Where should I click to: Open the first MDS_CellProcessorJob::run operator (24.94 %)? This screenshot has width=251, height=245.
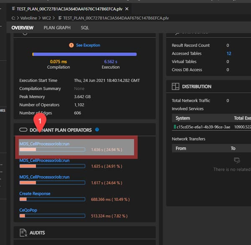pos(44,144)
